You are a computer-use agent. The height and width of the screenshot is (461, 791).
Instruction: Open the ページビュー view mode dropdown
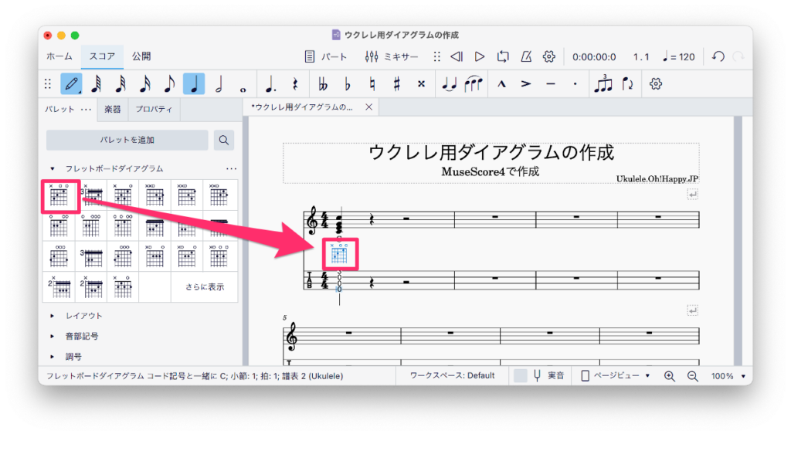[x=616, y=375]
